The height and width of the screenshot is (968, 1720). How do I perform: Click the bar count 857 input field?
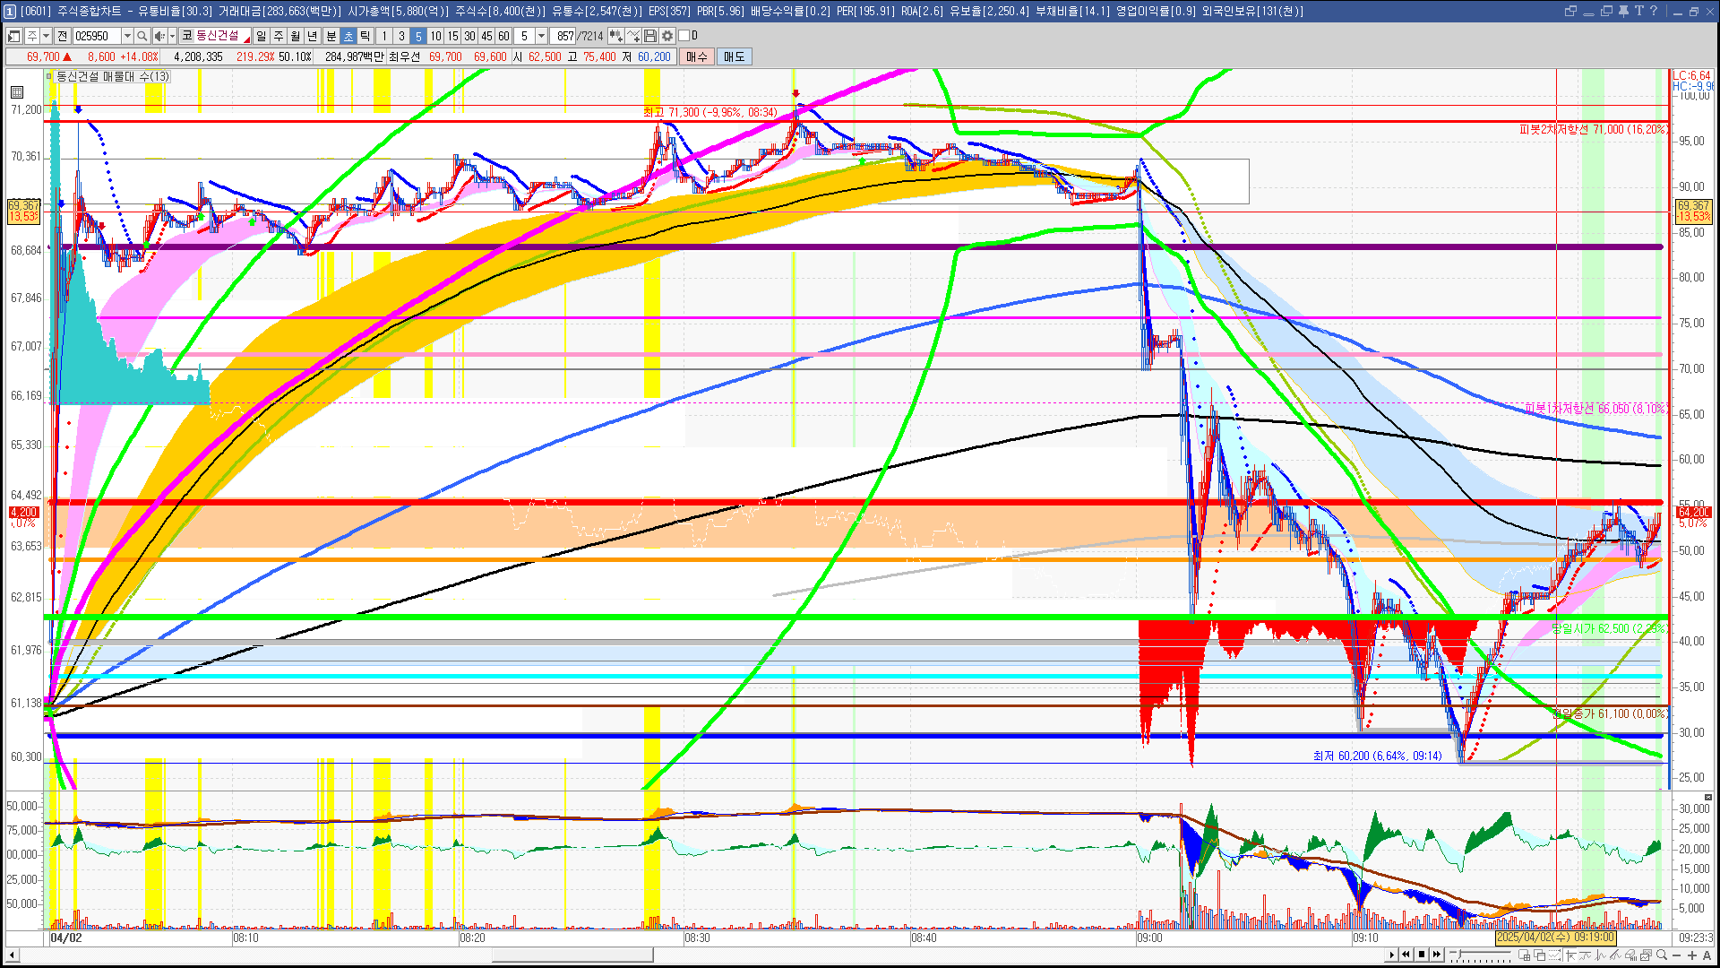[x=563, y=36]
